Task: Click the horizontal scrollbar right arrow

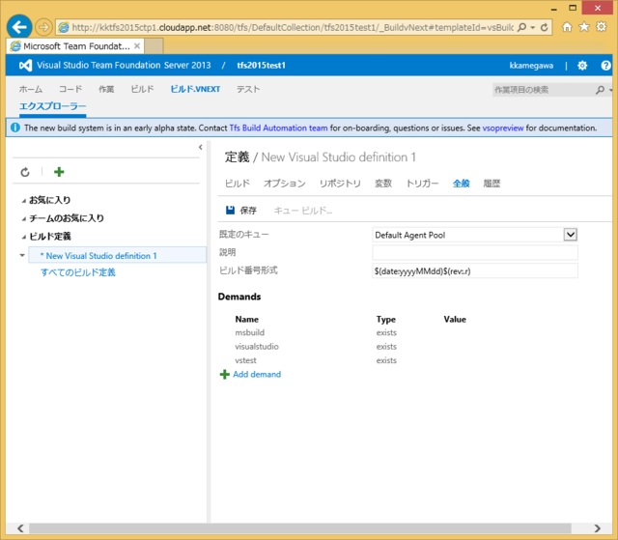Action: click(x=598, y=528)
